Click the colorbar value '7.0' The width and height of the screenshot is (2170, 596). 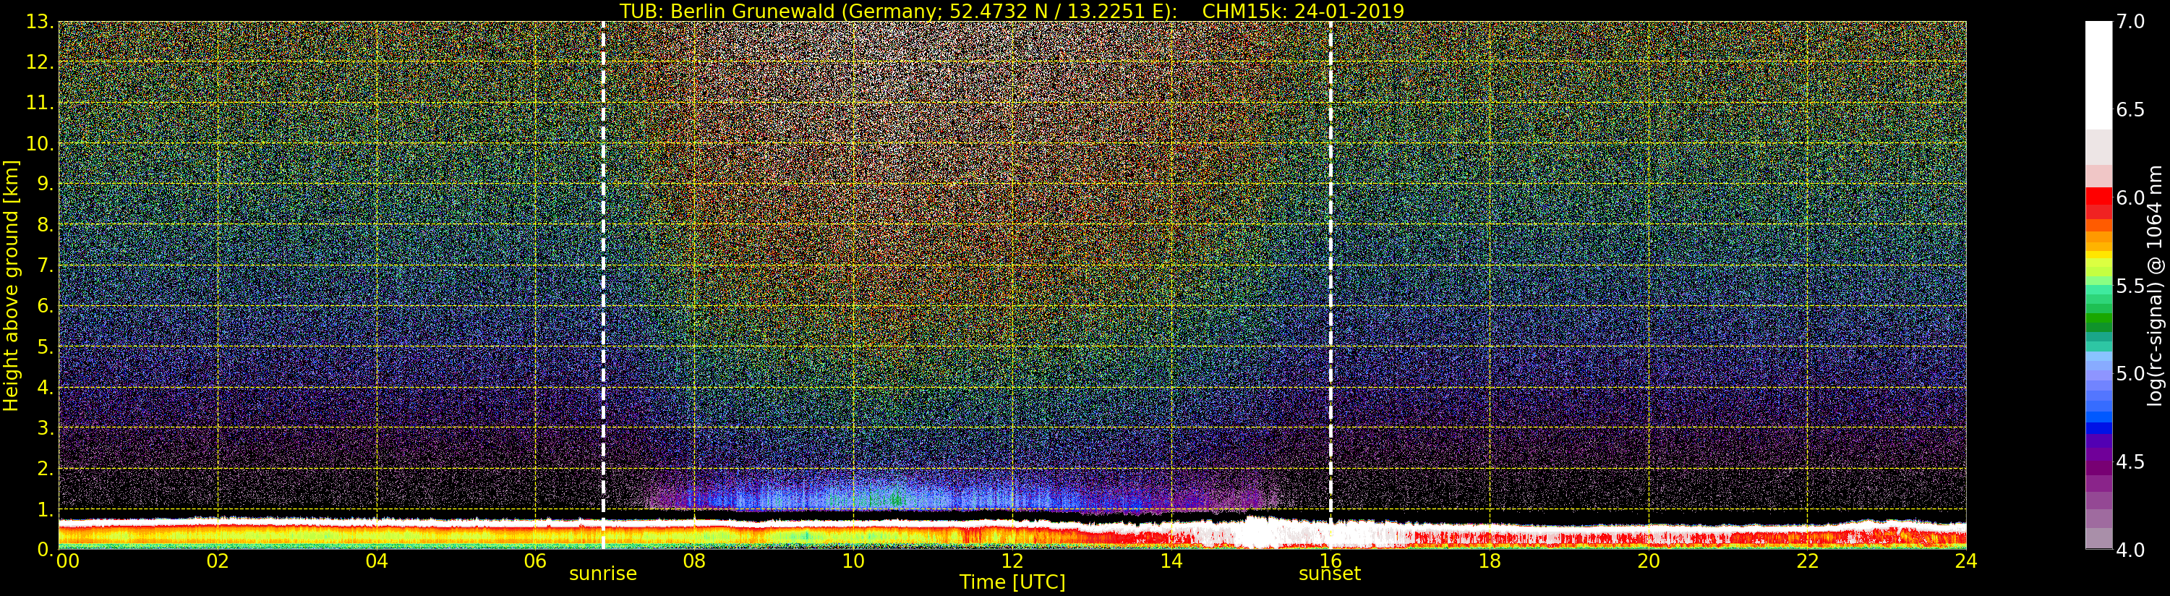[x=2130, y=22]
